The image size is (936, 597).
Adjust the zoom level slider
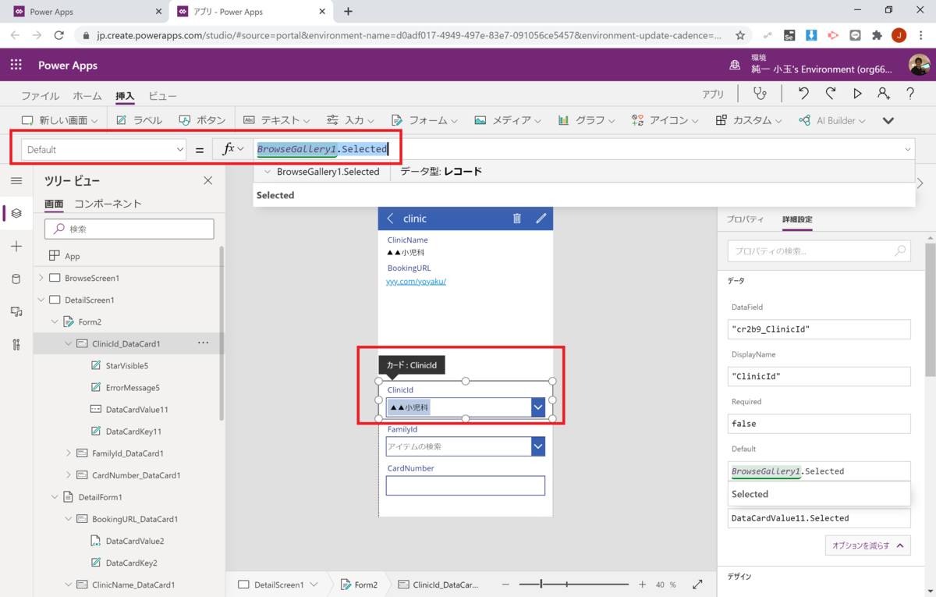[x=574, y=584]
